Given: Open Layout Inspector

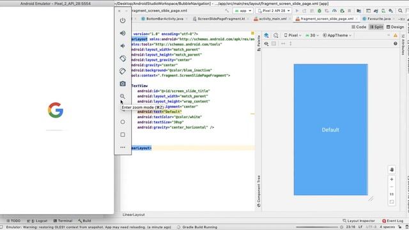Looking at the screenshot, I should [x=359, y=221].
